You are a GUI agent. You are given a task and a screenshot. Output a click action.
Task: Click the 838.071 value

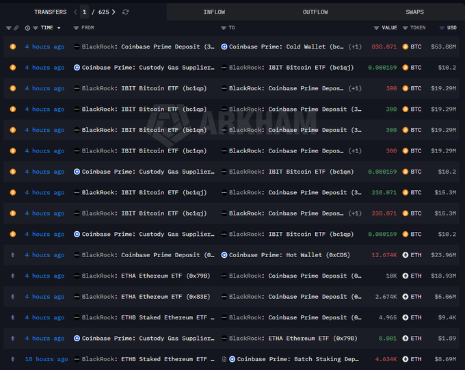click(x=384, y=47)
